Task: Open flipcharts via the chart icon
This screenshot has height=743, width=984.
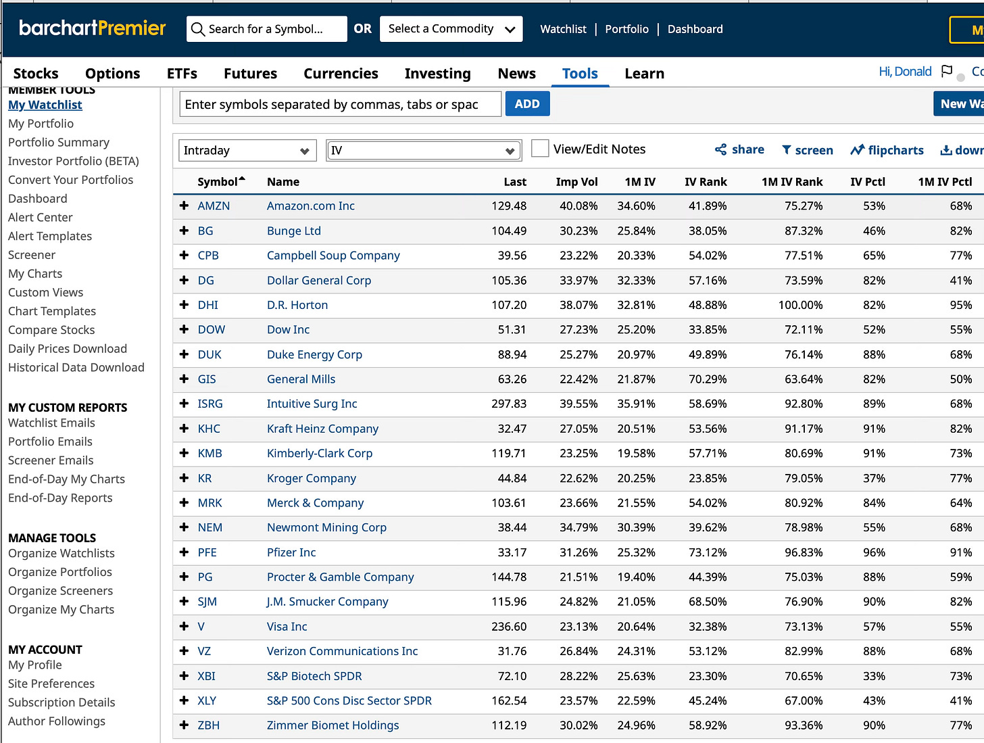Action: 857,150
